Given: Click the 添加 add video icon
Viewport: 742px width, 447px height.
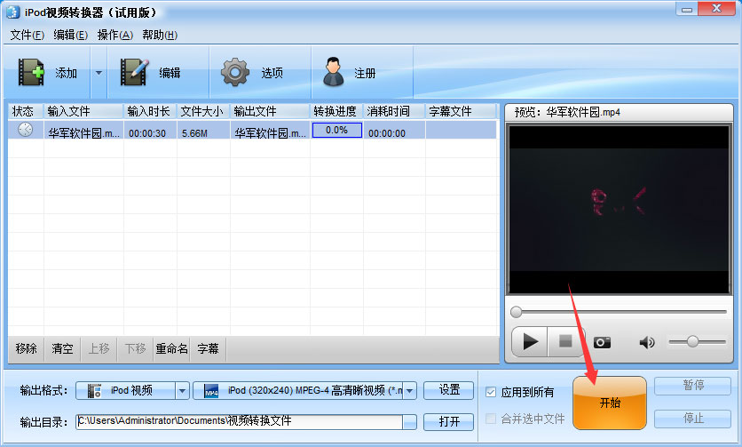Looking at the screenshot, I should click(x=33, y=73).
